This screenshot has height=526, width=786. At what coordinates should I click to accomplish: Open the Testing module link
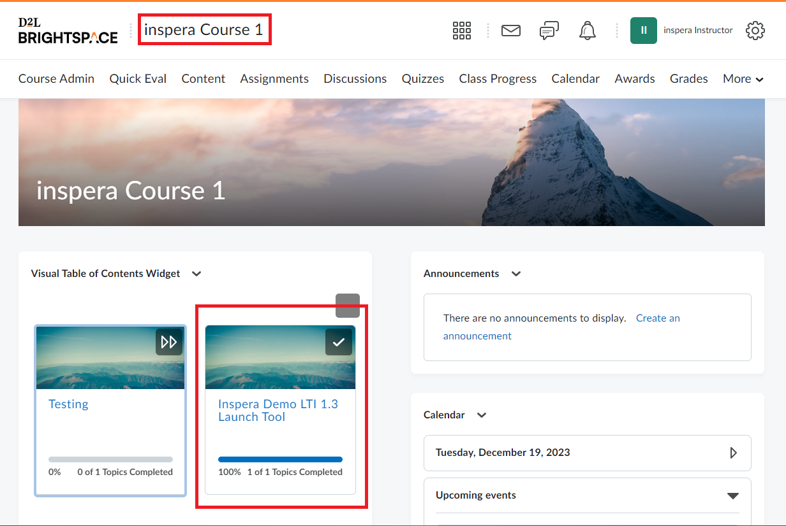68,404
